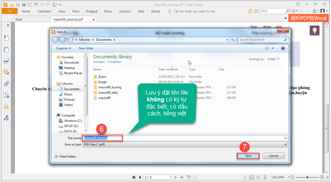
Task: Click the File name input field
Action: click(x=185, y=138)
